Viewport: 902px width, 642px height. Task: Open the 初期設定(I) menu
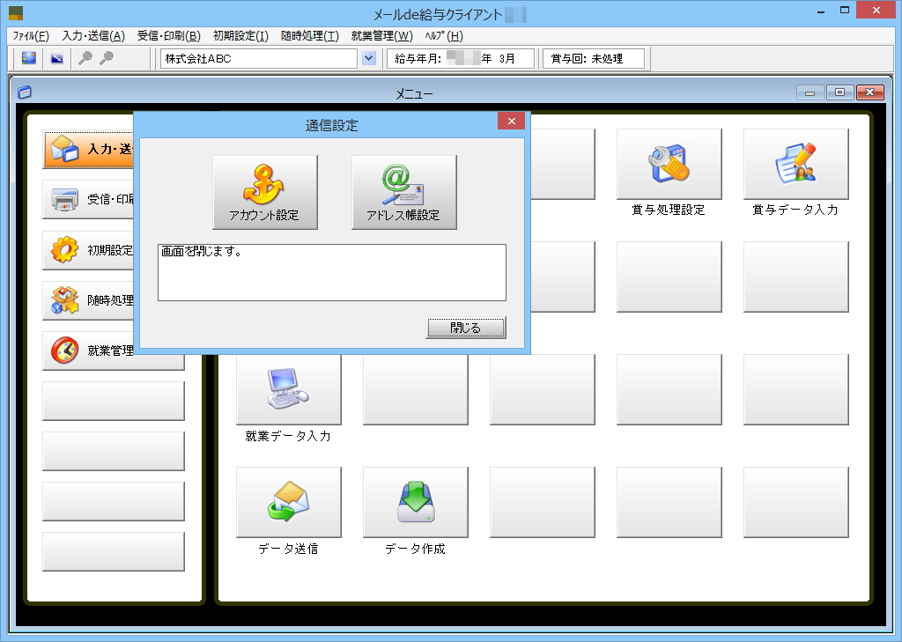(240, 35)
